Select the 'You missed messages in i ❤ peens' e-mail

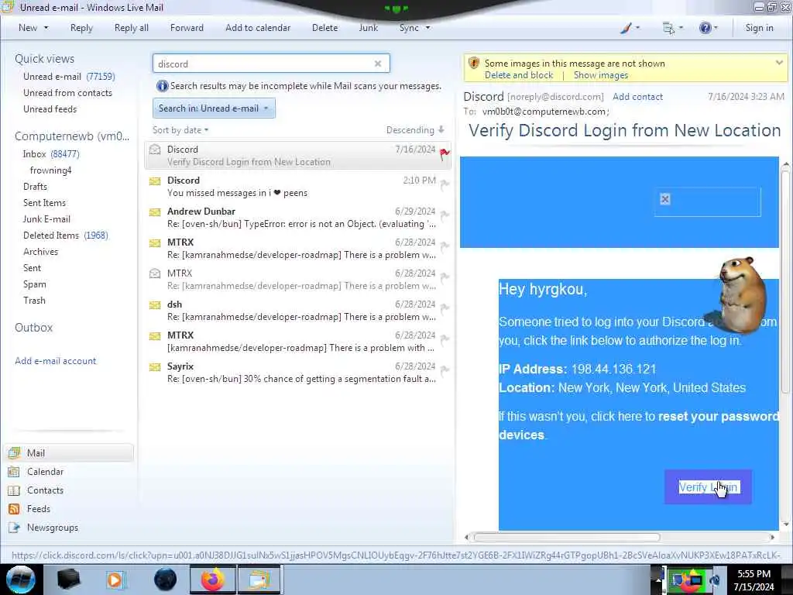[x=297, y=186]
